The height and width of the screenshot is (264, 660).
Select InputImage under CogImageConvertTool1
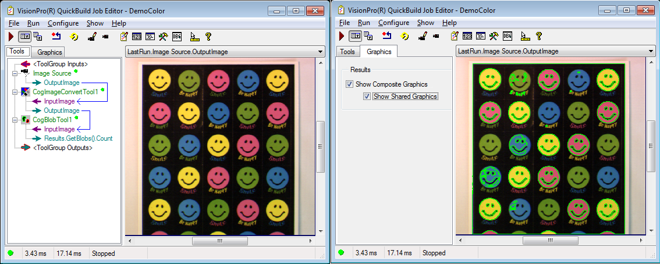[59, 101]
